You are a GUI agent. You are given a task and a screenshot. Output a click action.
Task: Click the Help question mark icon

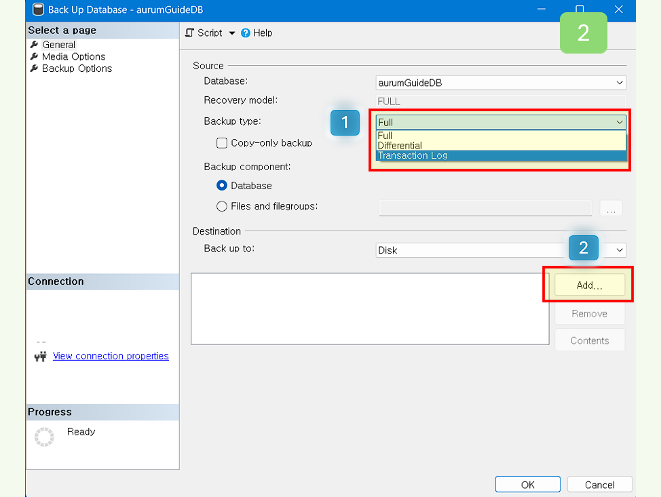click(246, 33)
